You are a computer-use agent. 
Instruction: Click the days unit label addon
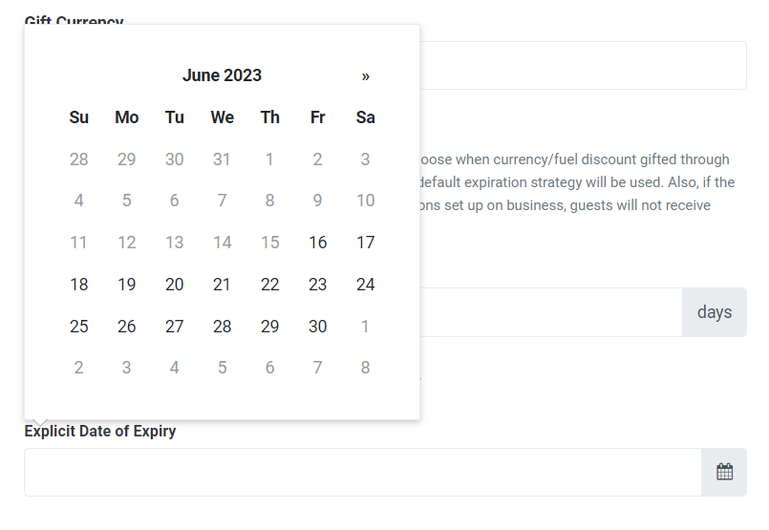715,312
